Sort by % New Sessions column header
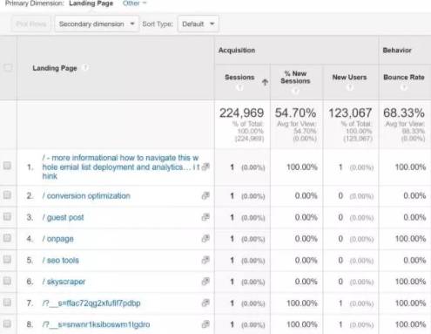The image size is (431, 334). [295, 78]
